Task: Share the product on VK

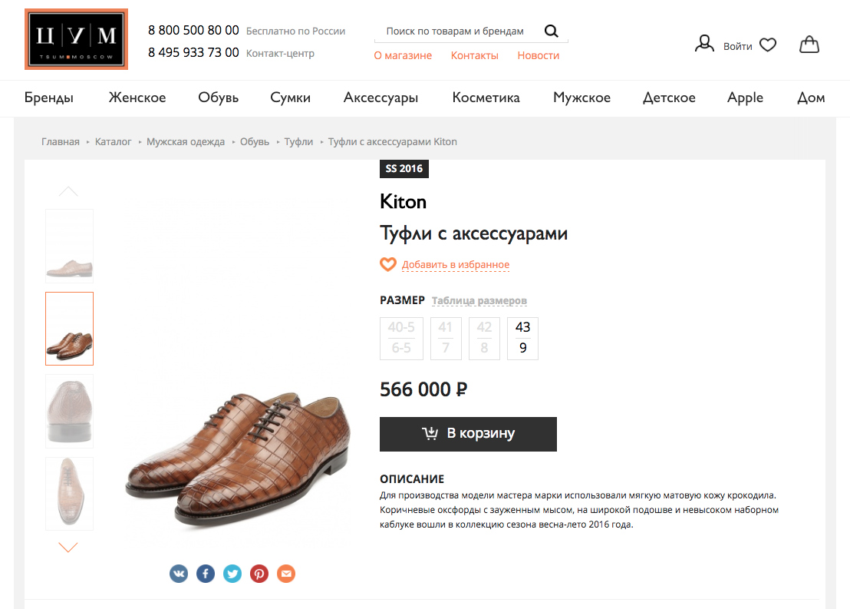Action: (x=179, y=573)
